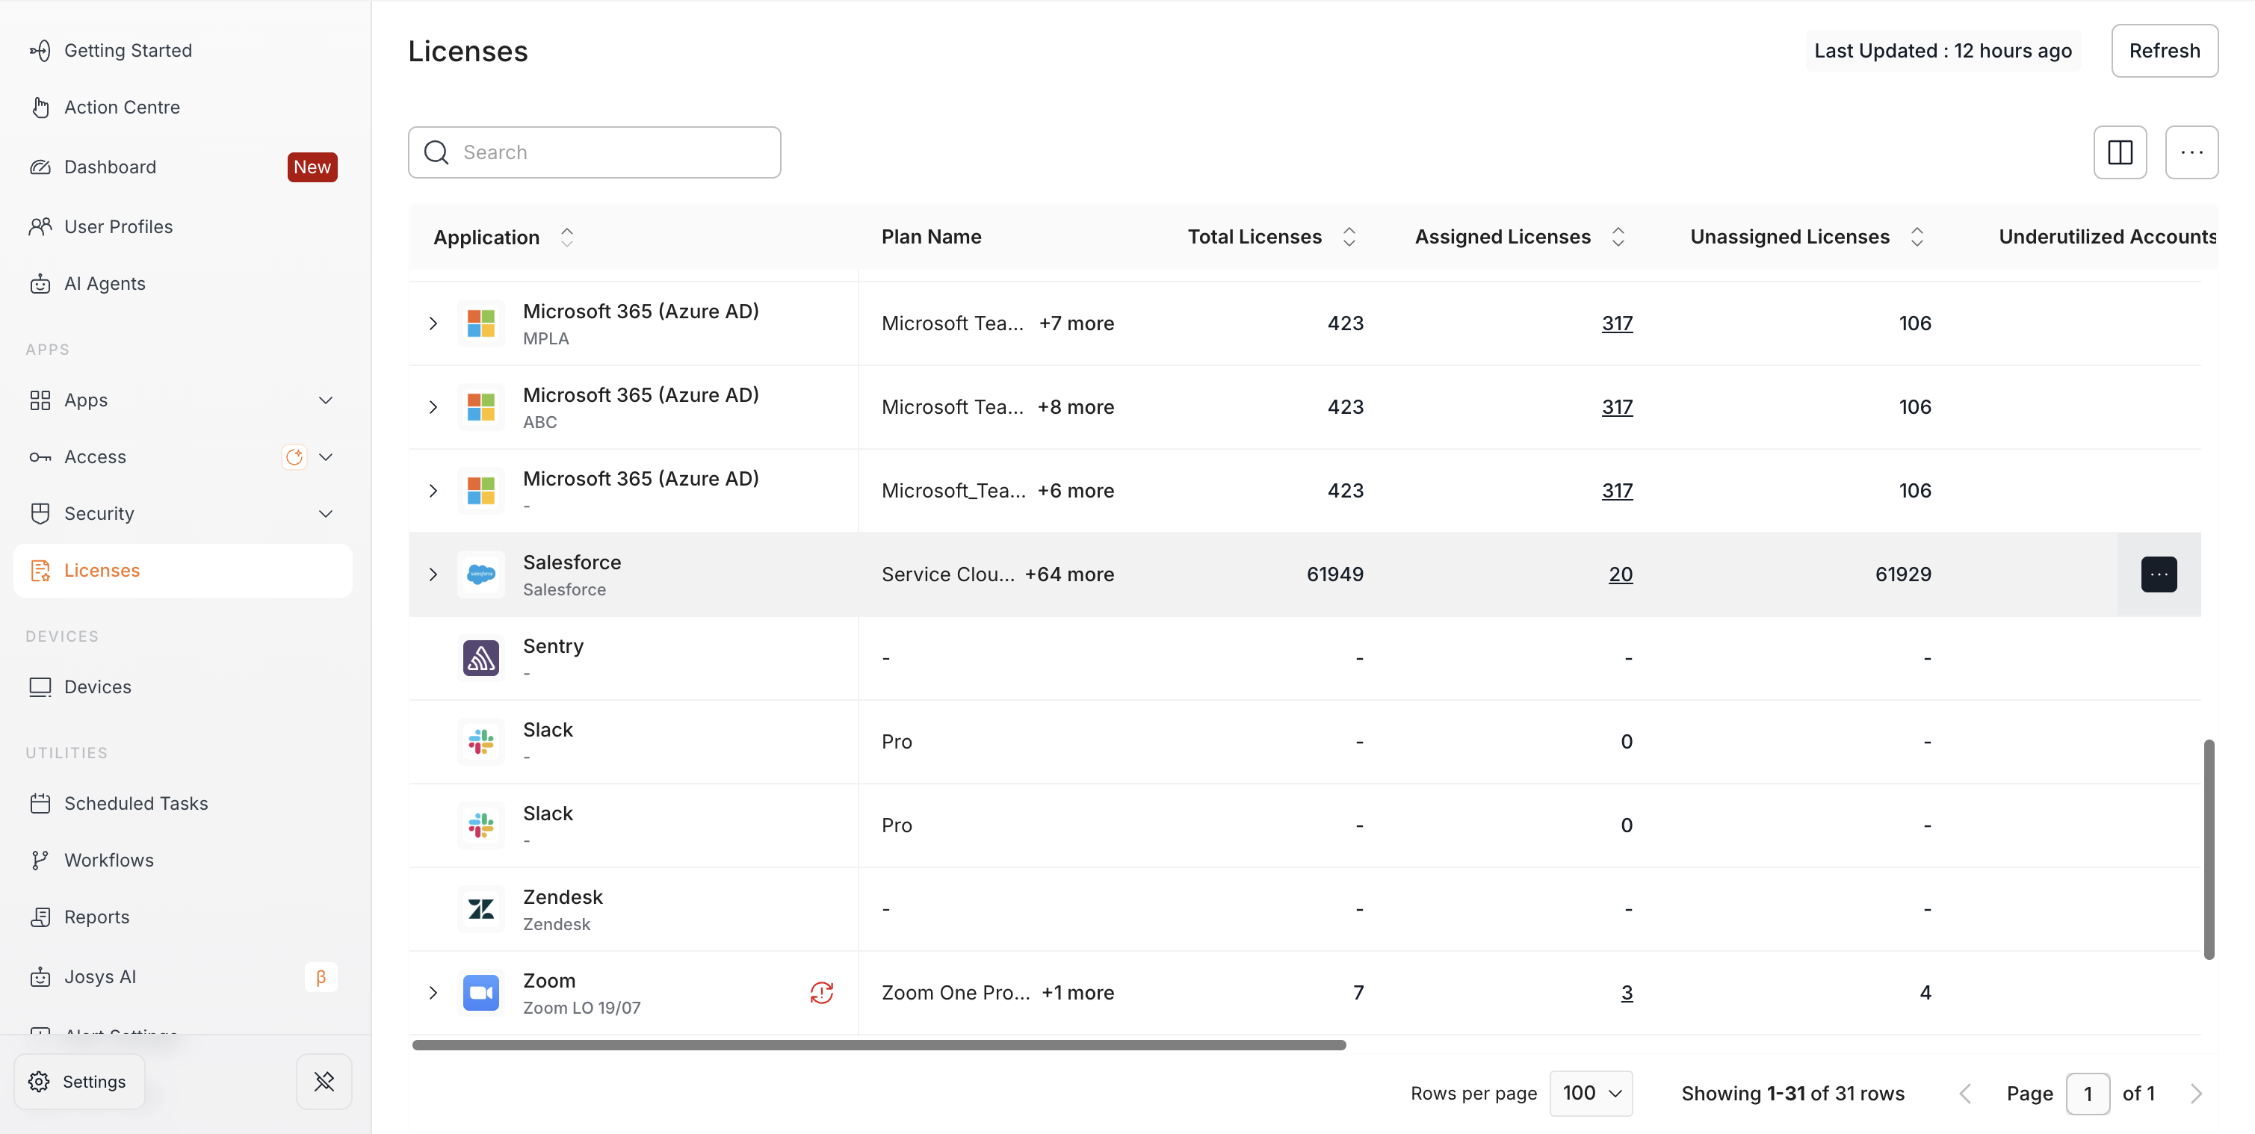Viewport: 2255px width, 1134px height.
Task: Click the Sentry app logo
Action: (480, 658)
